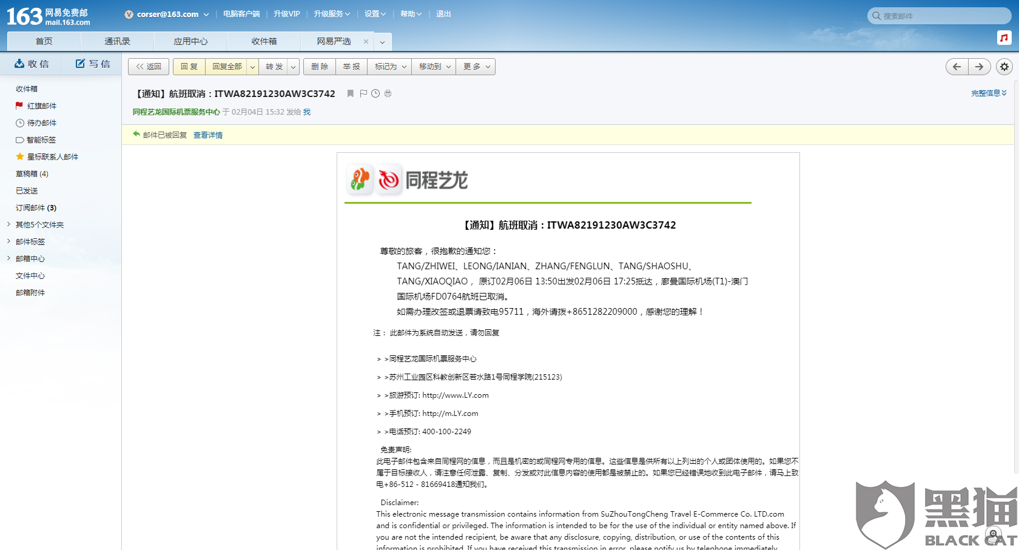
Task: Click the 写信 compose button
Action: coord(93,64)
